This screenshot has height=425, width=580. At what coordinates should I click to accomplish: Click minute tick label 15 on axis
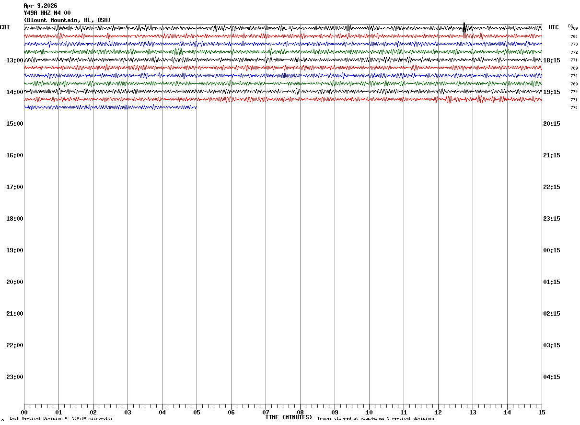(x=542, y=413)
